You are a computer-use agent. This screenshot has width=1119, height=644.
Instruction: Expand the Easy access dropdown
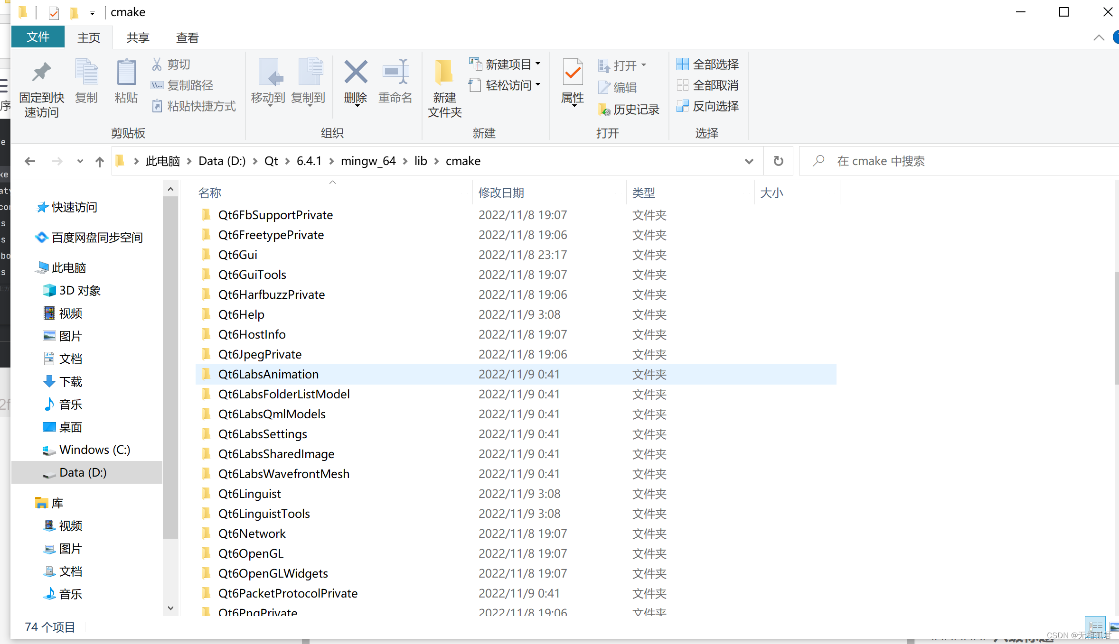[538, 84]
